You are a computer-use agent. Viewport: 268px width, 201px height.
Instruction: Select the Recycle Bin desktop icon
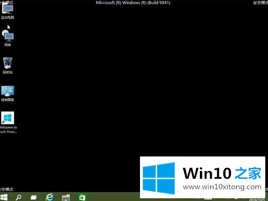[x=8, y=66]
